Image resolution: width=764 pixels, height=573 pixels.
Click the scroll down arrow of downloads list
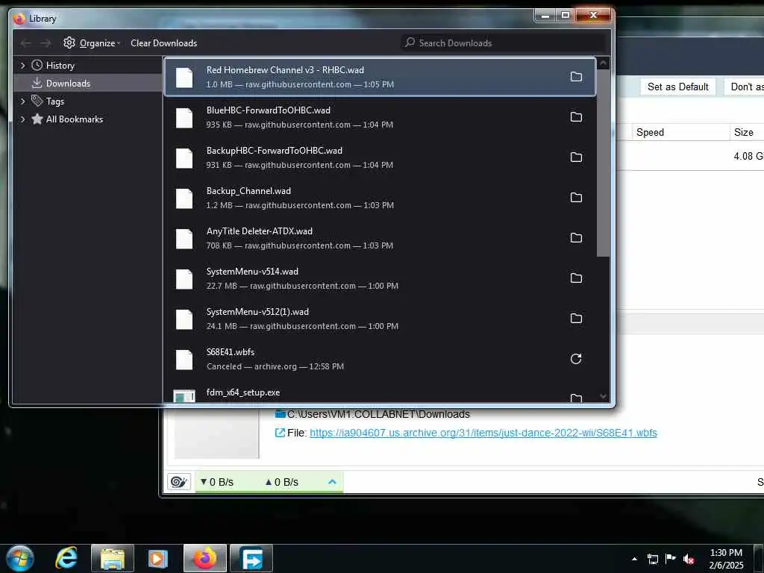pyautogui.click(x=603, y=397)
